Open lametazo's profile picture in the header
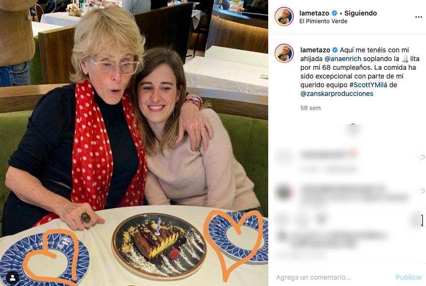Viewport: 426px width, 286px height. click(283, 16)
